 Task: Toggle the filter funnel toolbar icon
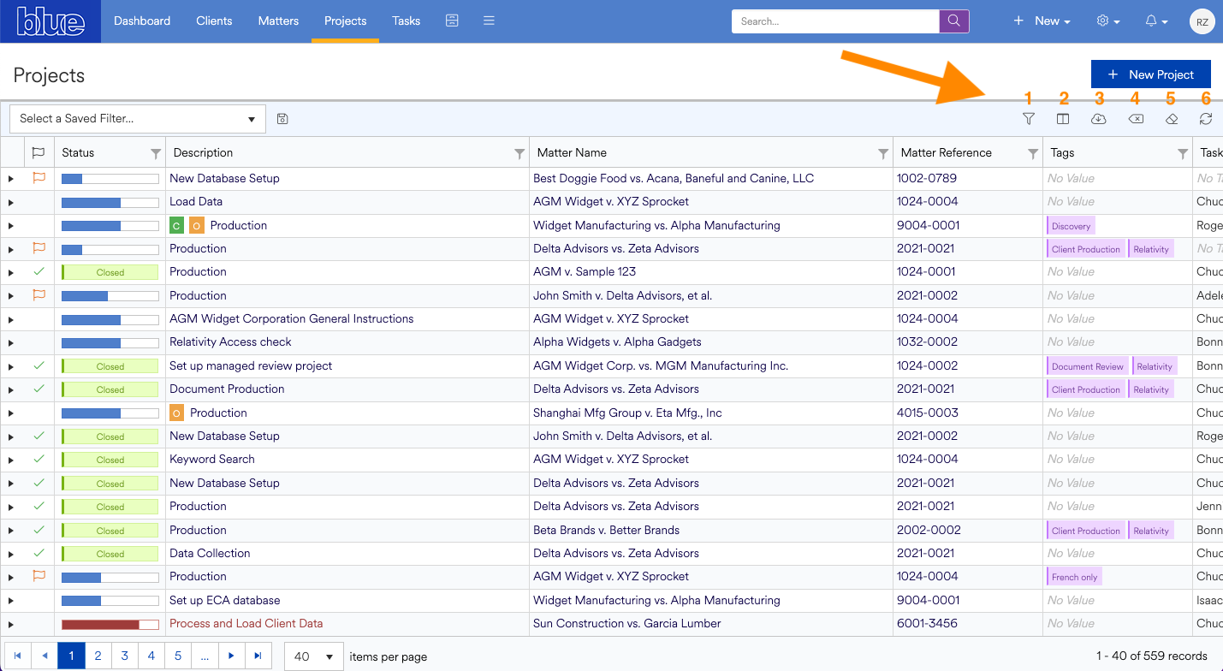[x=1029, y=119]
